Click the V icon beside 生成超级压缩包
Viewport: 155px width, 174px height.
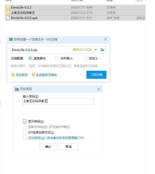coord(33,74)
